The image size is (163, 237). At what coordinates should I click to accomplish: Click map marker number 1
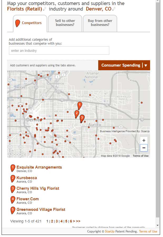click(80, 105)
